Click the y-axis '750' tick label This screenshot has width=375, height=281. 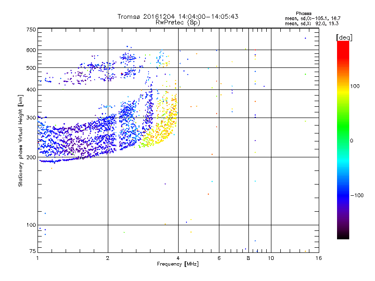[x=31, y=30]
